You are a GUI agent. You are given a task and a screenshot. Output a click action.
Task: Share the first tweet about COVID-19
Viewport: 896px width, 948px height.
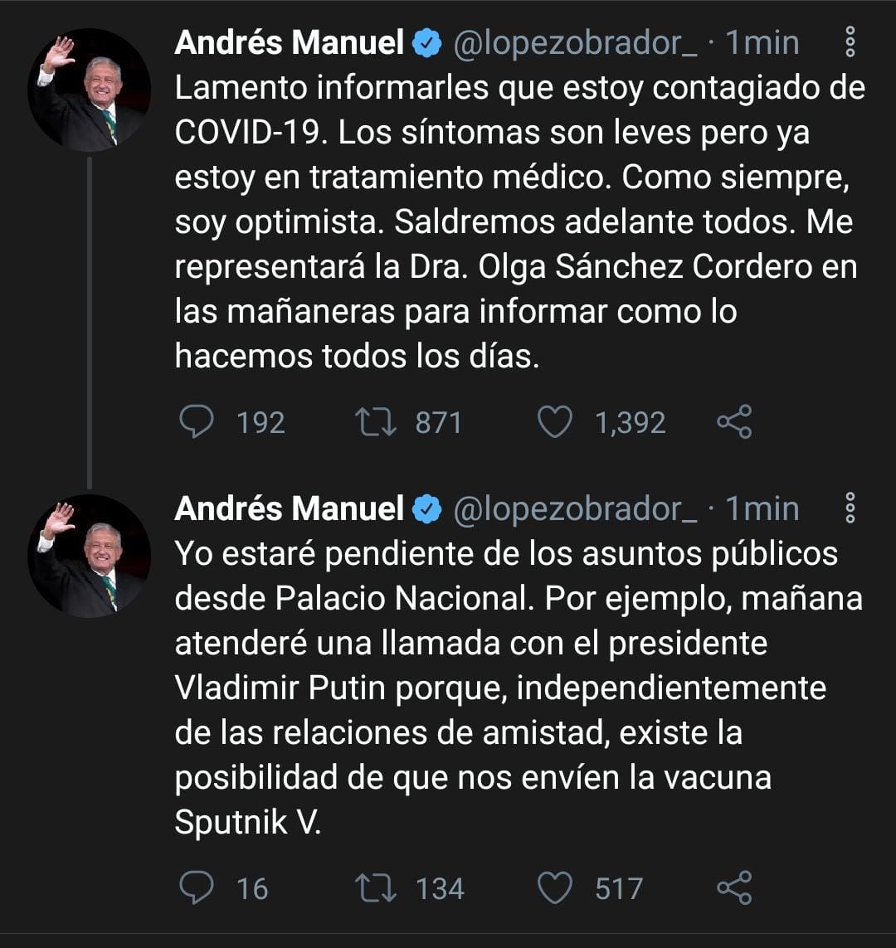[x=733, y=422]
